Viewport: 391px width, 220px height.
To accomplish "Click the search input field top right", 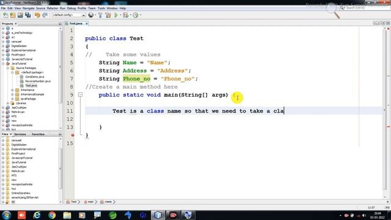I will point(367,8).
